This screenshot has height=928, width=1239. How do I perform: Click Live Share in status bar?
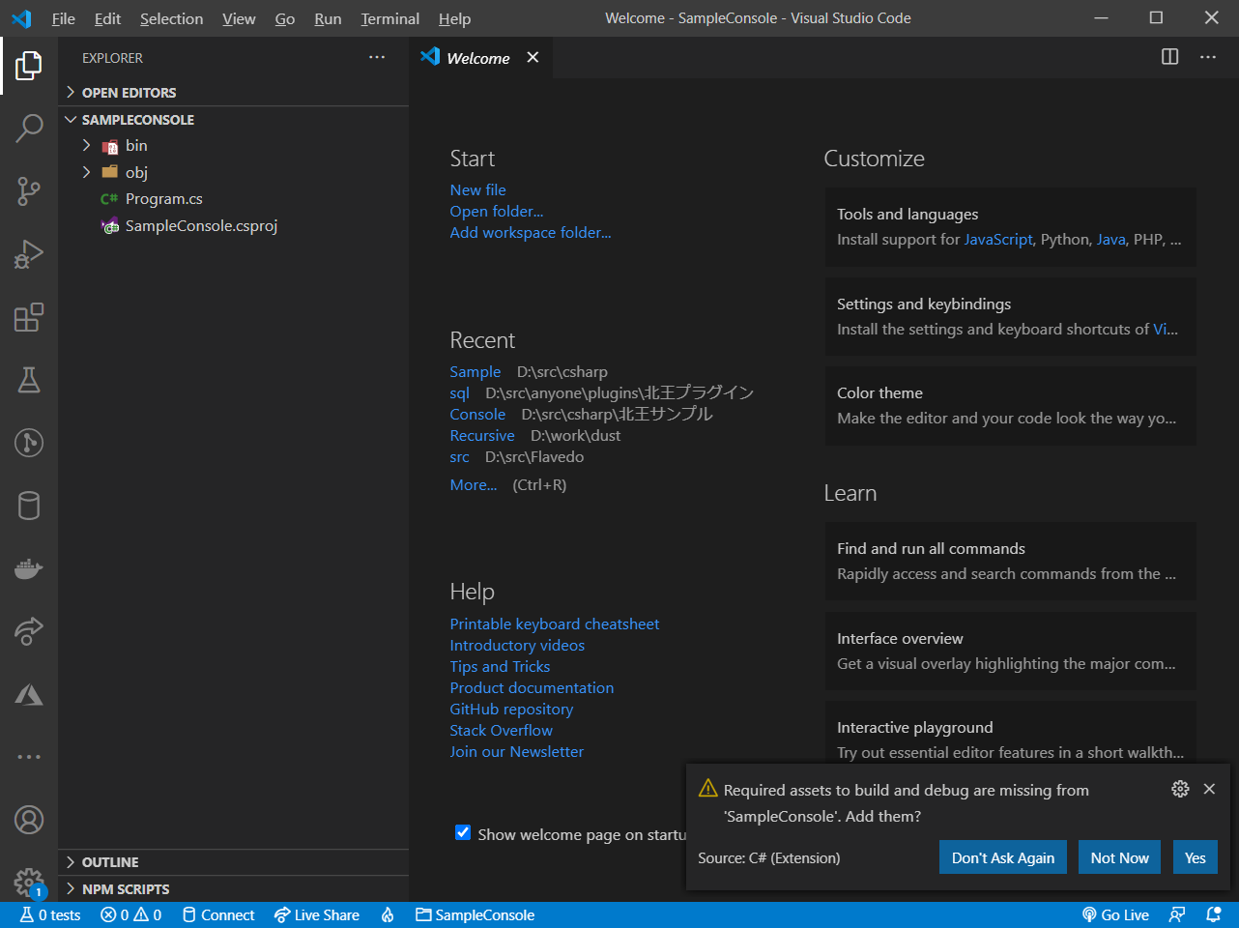click(x=317, y=914)
